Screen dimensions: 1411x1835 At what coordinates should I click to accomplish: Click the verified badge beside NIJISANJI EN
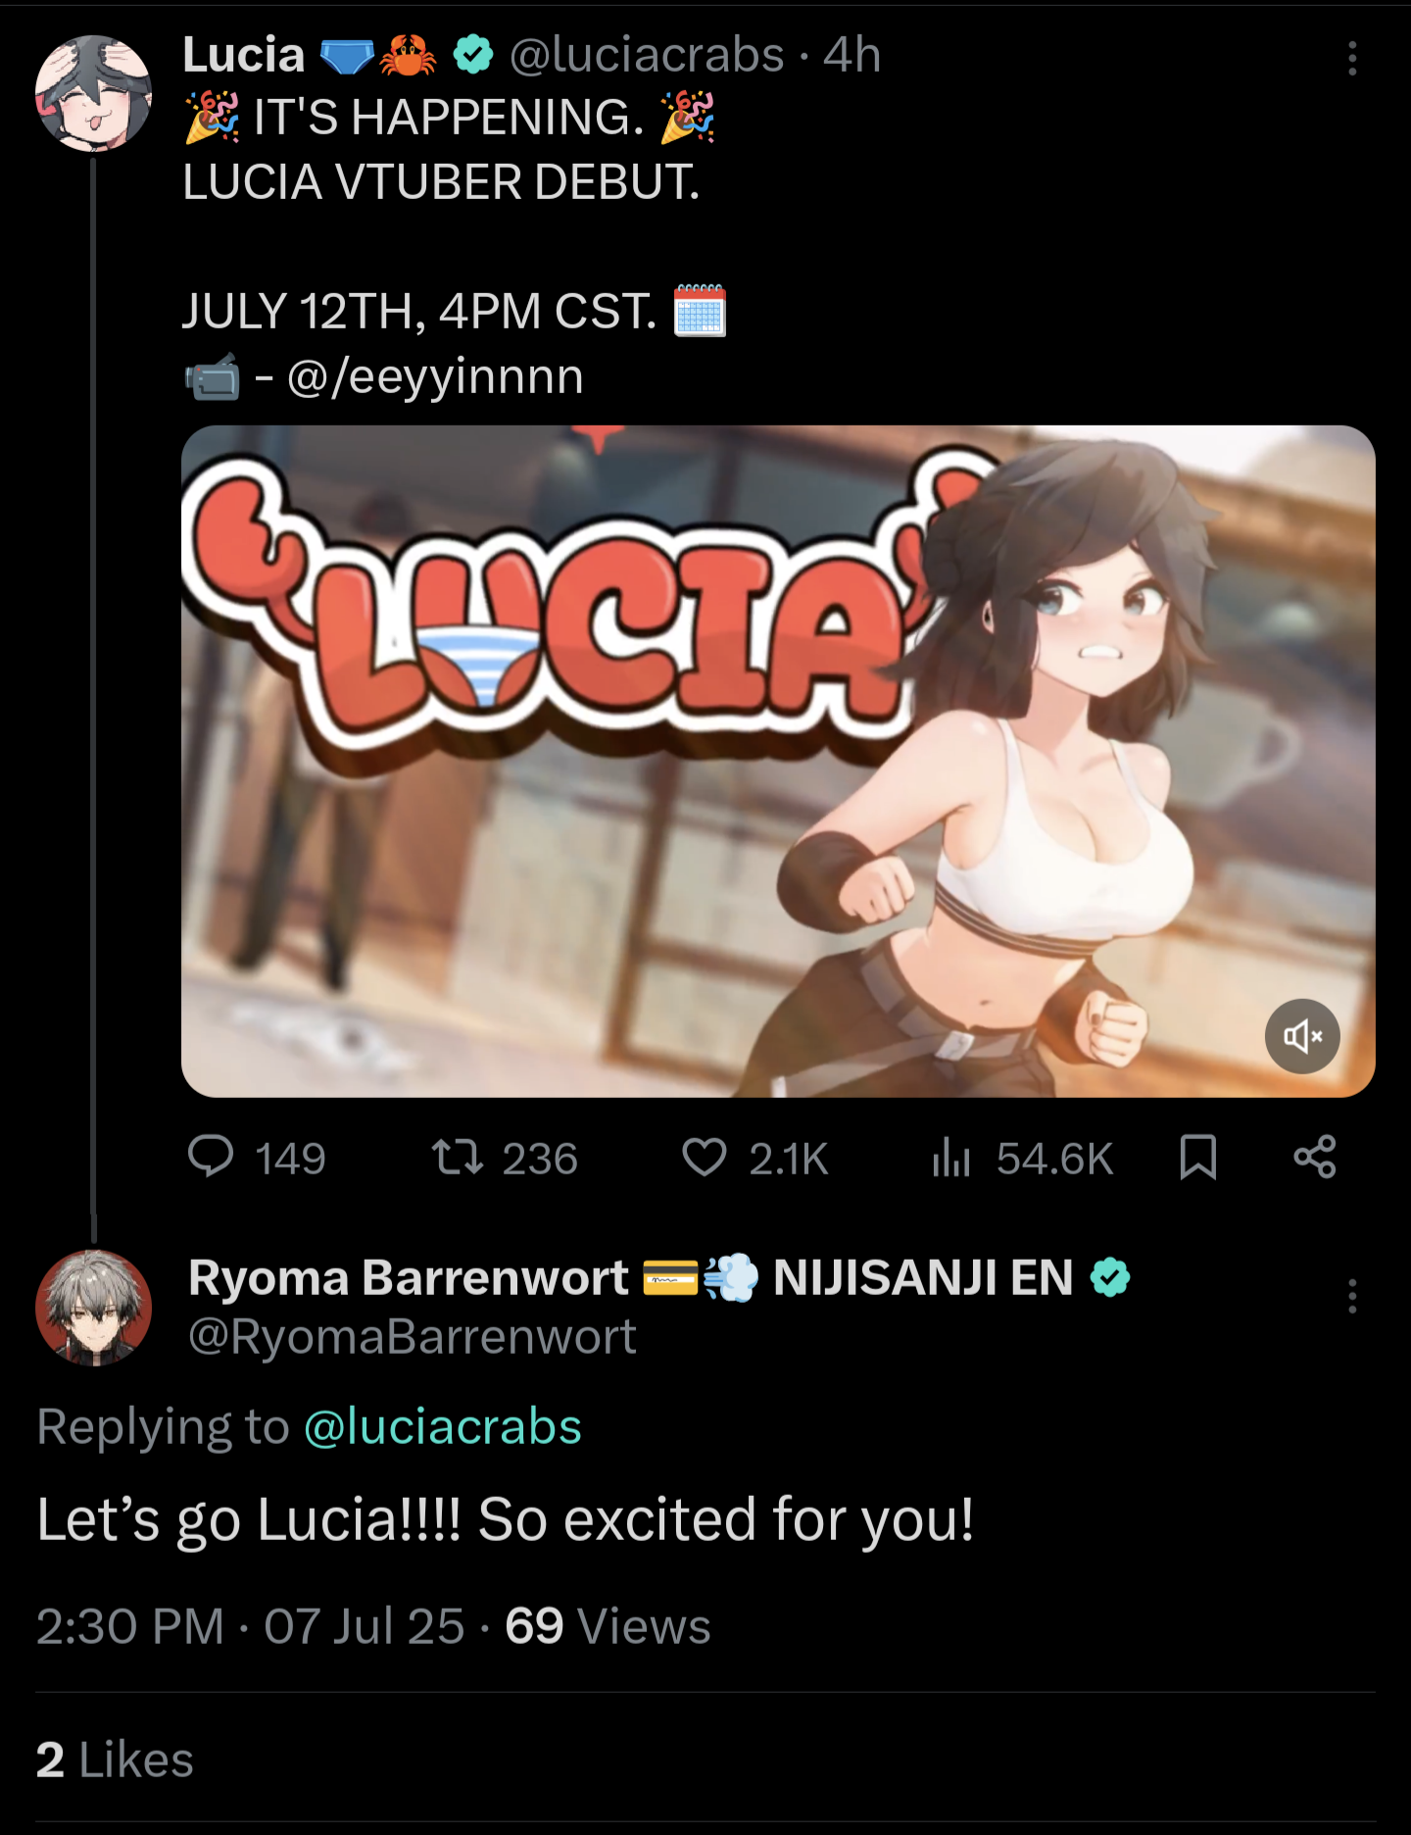[x=1109, y=1278]
